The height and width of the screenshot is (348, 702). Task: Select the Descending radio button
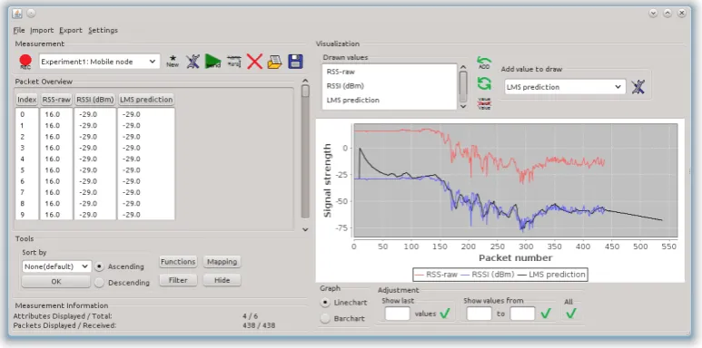click(99, 283)
